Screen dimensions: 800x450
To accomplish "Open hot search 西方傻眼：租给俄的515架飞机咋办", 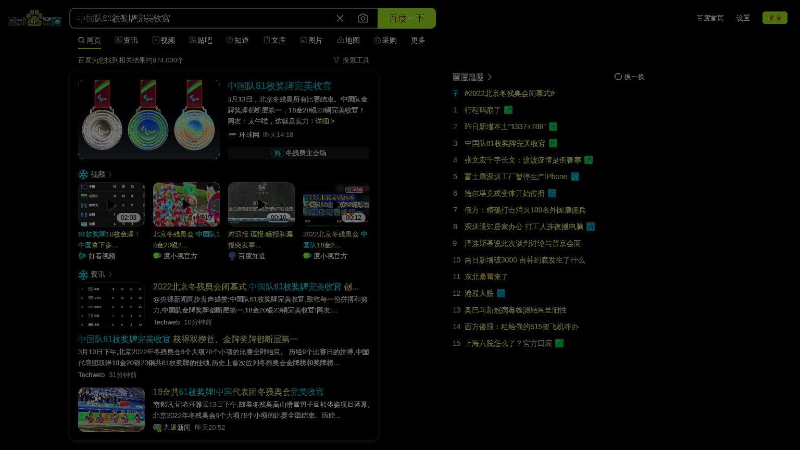I will [x=521, y=327].
